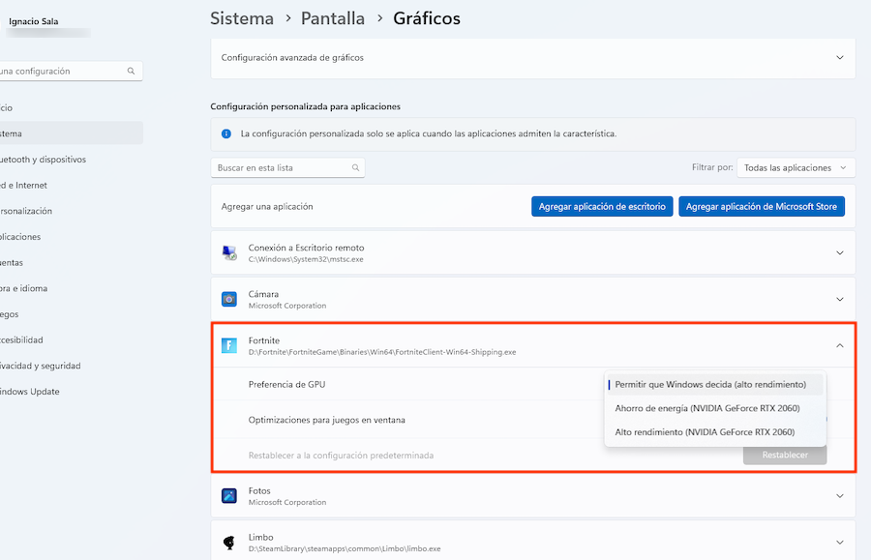The width and height of the screenshot is (871, 560).
Task: Expand 'Configuración avanzada de gráficos'
Action: [840, 58]
